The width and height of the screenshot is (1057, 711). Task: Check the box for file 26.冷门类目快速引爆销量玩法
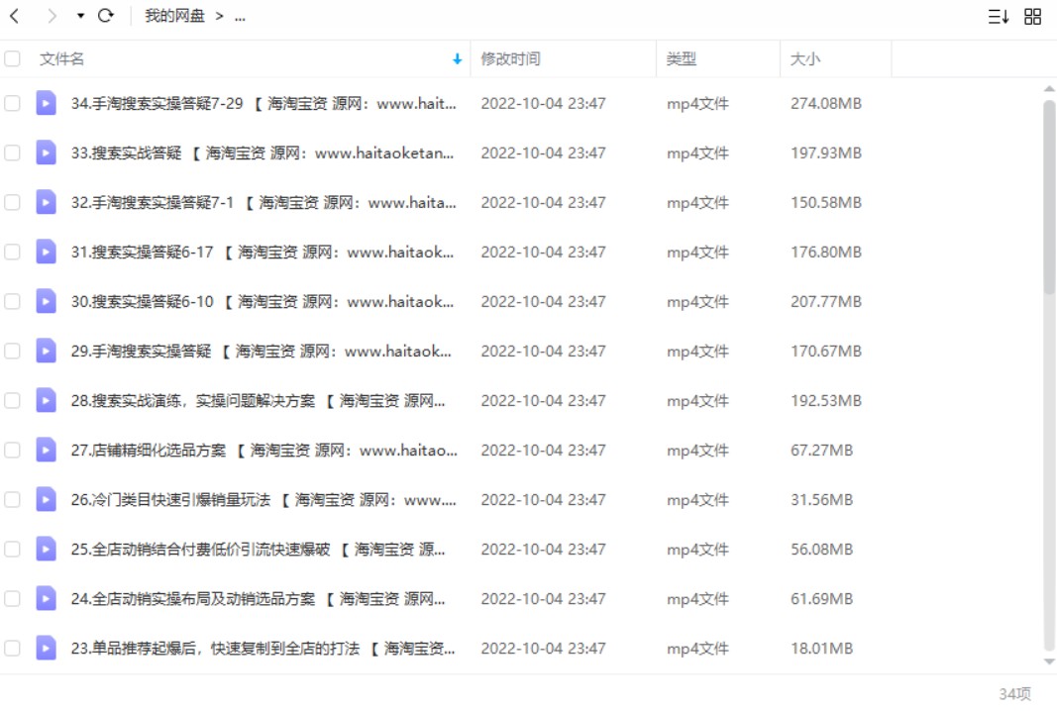12,499
